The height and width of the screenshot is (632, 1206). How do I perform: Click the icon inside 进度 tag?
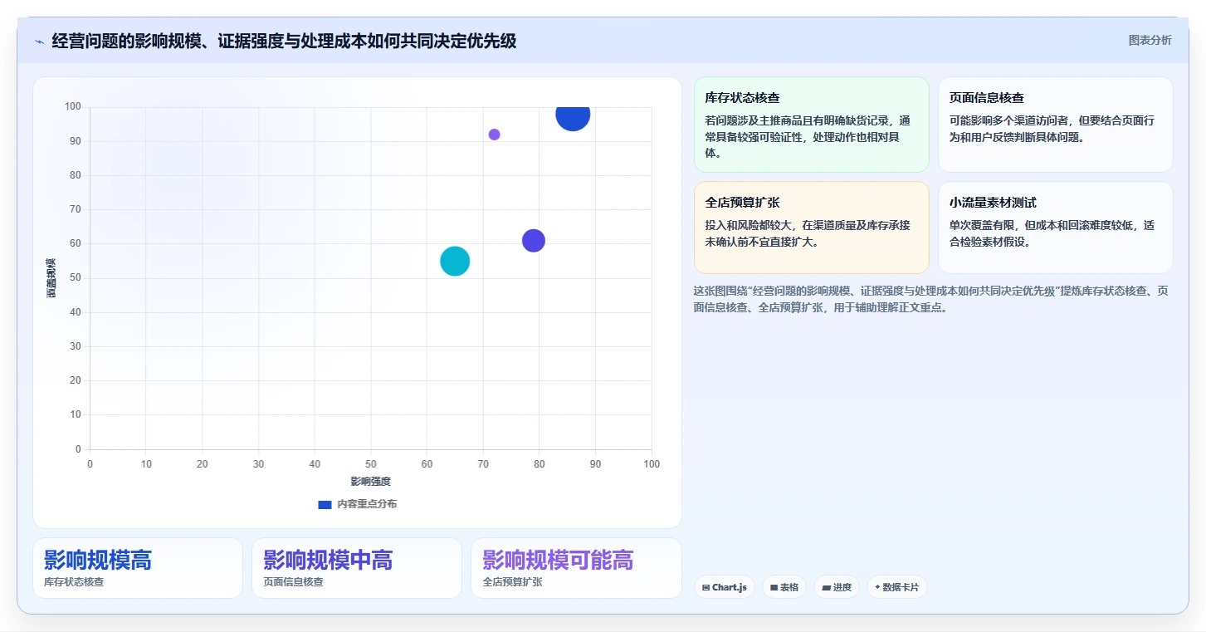pos(827,587)
